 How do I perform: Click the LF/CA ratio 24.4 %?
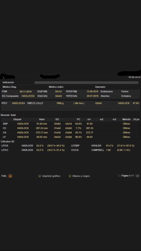40,146
